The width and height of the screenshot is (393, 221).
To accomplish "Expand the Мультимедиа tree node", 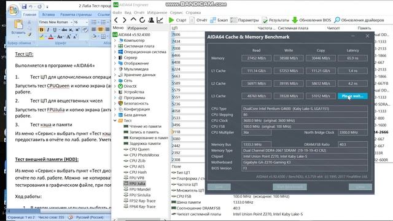I will 115,69.
